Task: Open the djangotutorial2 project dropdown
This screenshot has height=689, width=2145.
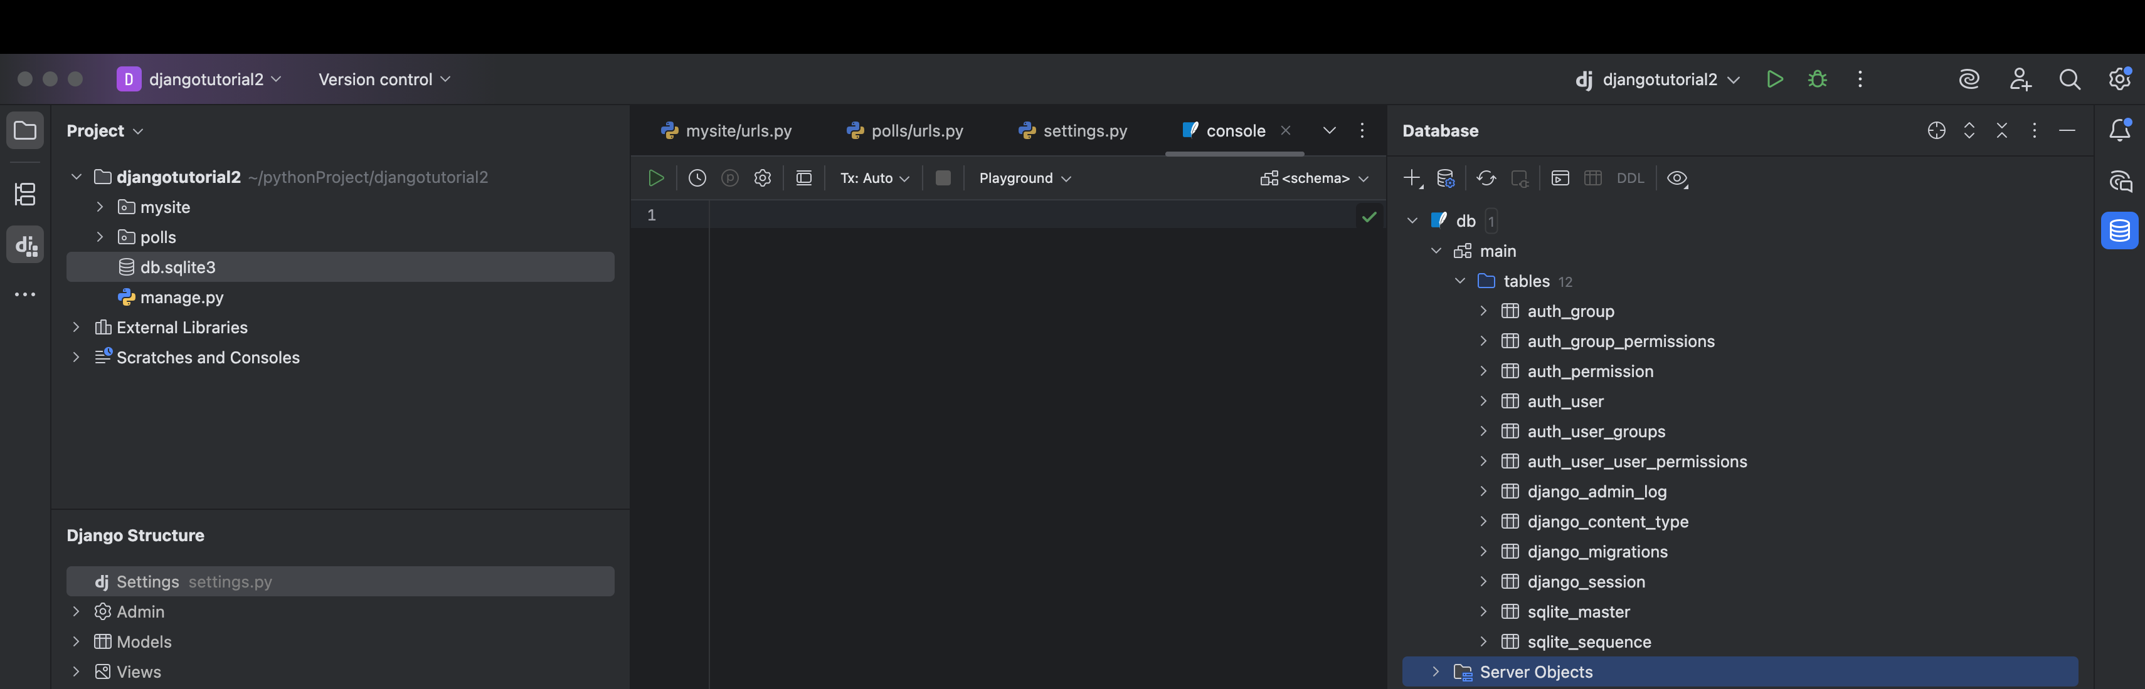Action: [x=199, y=79]
